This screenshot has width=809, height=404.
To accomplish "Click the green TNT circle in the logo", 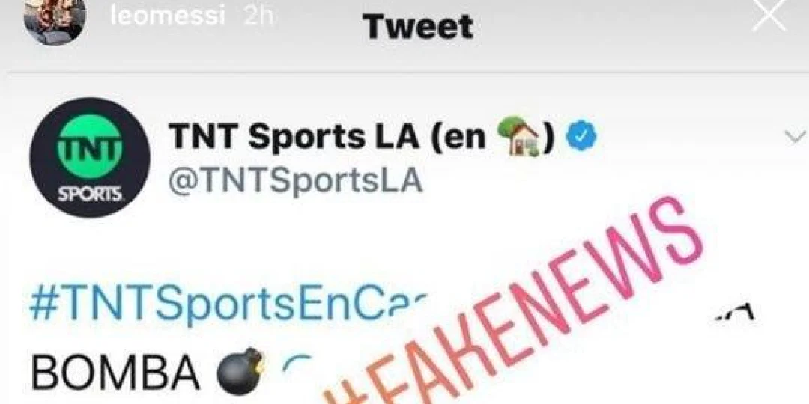I will (90, 147).
